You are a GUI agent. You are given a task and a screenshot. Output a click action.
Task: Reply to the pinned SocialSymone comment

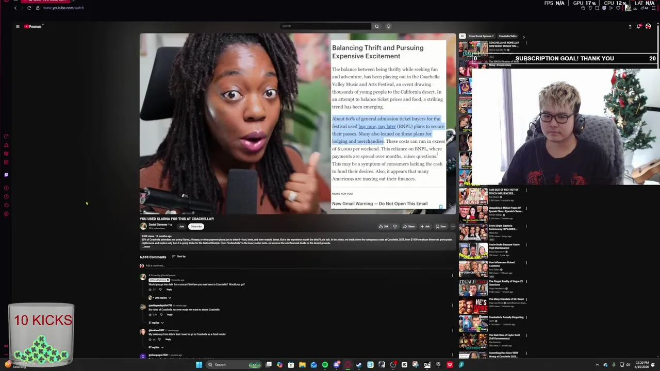tap(169, 290)
